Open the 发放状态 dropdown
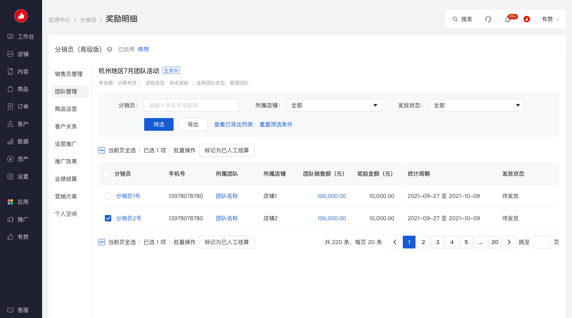The height and width of the screenshot is (318, 572). [x=477, y=105]
